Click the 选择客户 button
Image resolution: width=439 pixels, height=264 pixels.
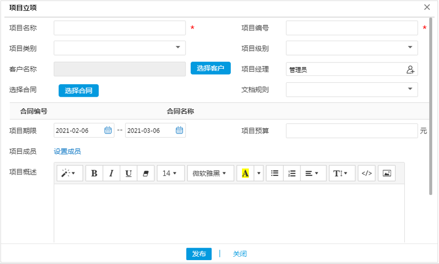click(211, 68)
